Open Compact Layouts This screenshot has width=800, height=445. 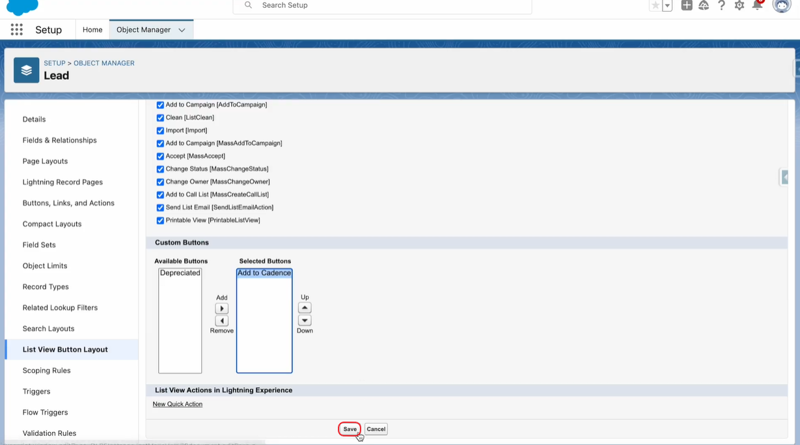tap(52, 224)
